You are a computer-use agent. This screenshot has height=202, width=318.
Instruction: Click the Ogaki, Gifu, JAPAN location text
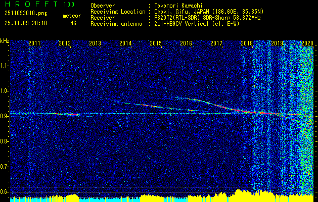tap(209, 12)
